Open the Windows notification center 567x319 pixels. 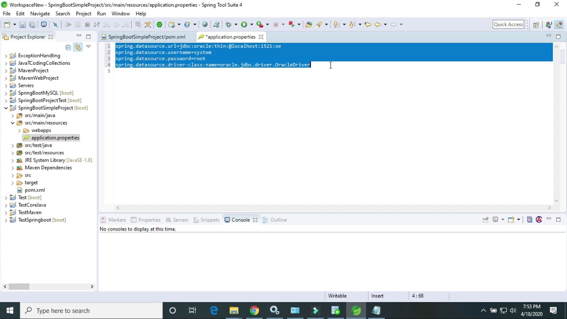[553, 311]
